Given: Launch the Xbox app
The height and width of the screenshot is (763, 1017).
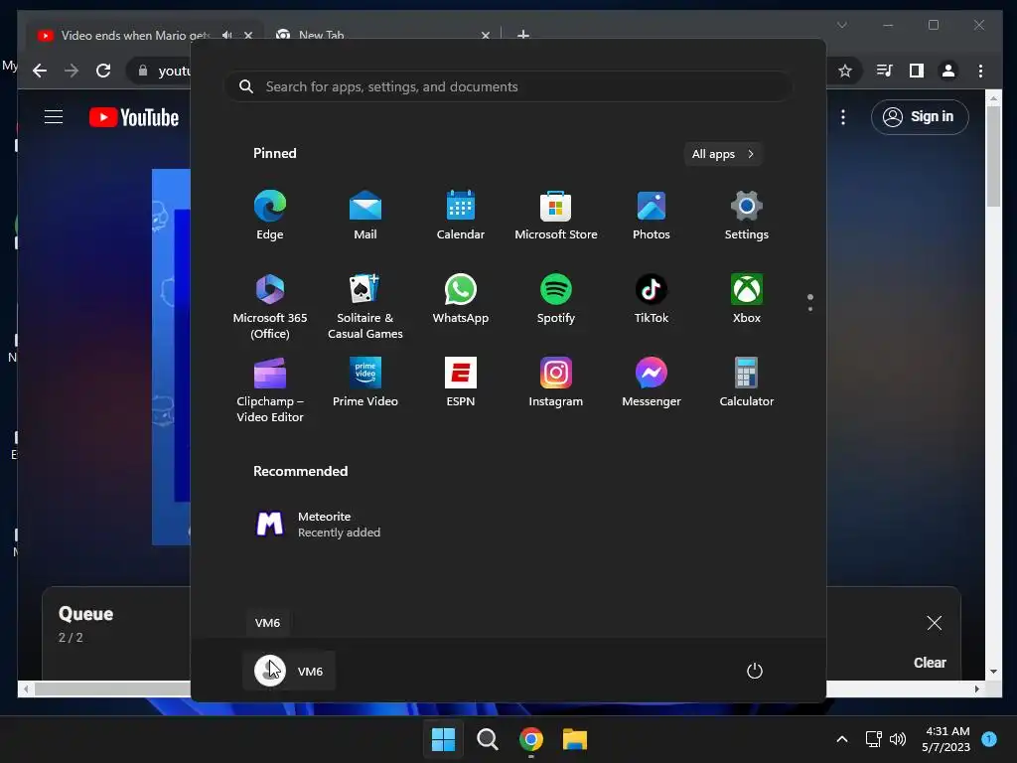Looking at the screenshot, I should pos(747,299).
